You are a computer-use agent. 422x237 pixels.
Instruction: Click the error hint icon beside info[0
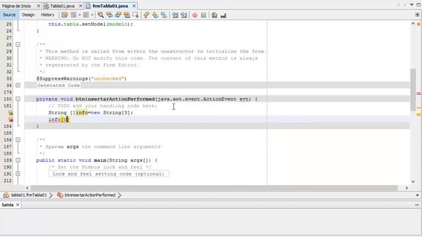coord(11,120)
